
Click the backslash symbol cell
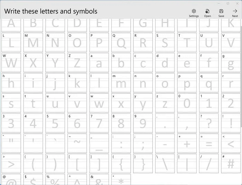165,163
